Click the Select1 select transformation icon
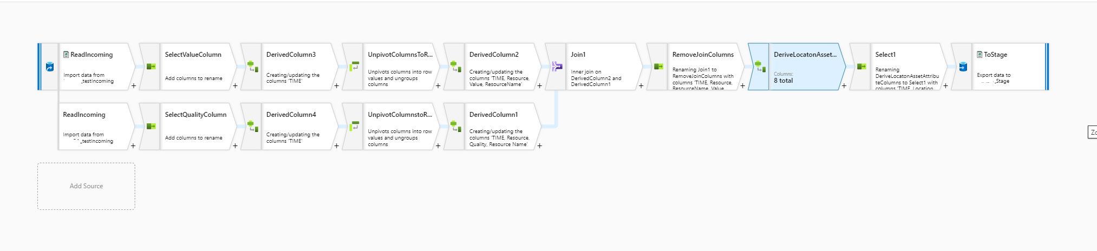The width and height of the screenshot is (1097, 251). 861,67
